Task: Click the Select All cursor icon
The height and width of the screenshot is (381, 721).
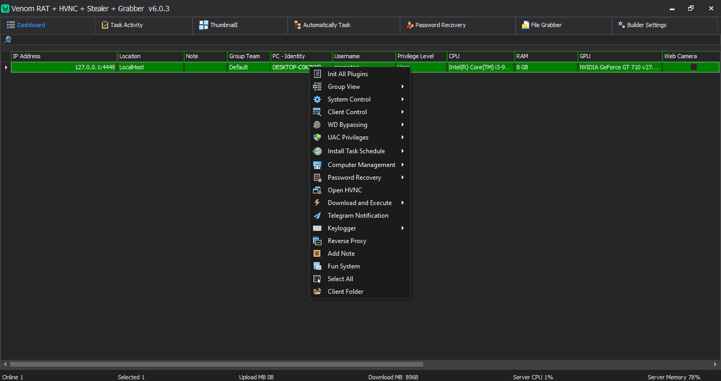Action: point(317,279)
